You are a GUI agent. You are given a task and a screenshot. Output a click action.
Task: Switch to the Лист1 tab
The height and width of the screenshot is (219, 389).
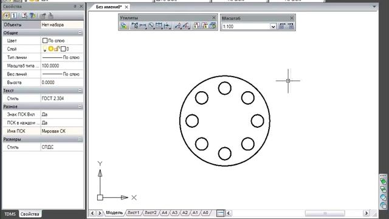click(x=134, y=213)
